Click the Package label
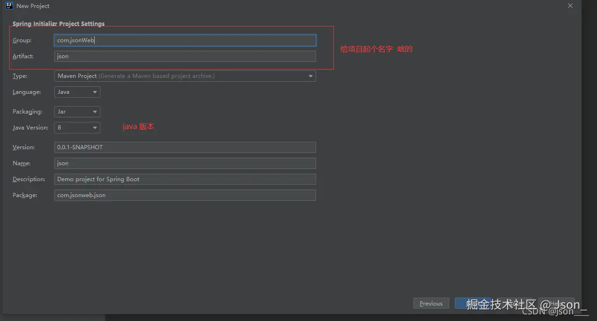The image size is (597, 321). coord(25,195)
